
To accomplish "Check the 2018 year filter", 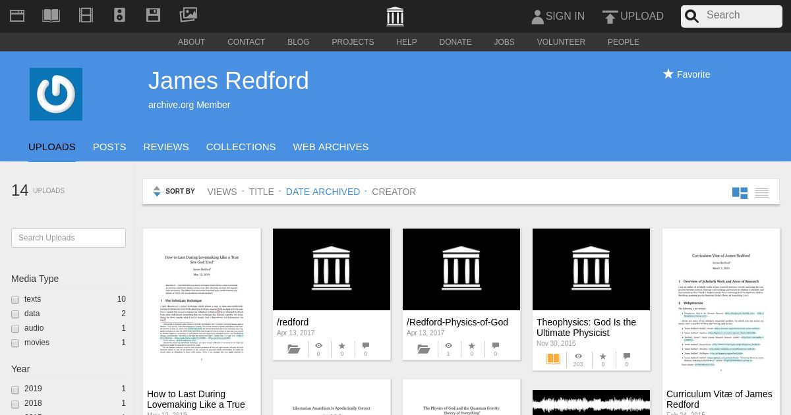I will click(15, 404).
